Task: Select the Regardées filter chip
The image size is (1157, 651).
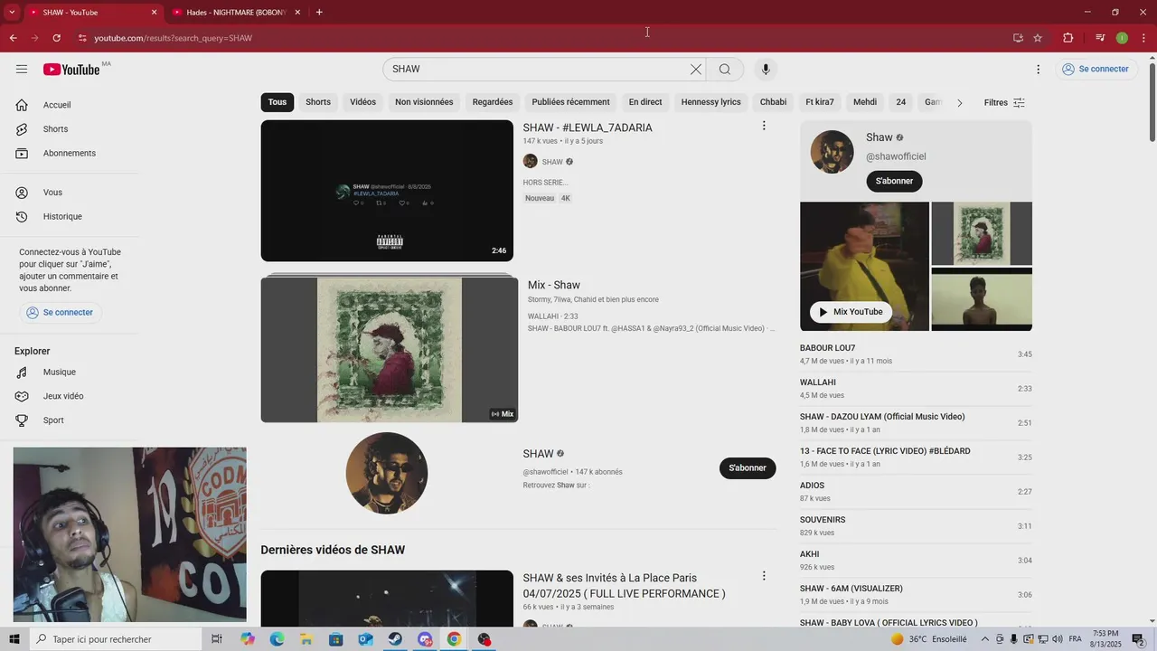Action: tap(493, 102)
